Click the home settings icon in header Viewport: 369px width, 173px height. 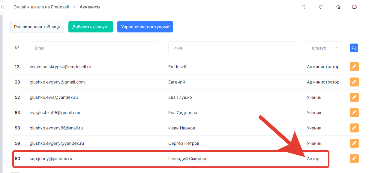click(338, 7)
